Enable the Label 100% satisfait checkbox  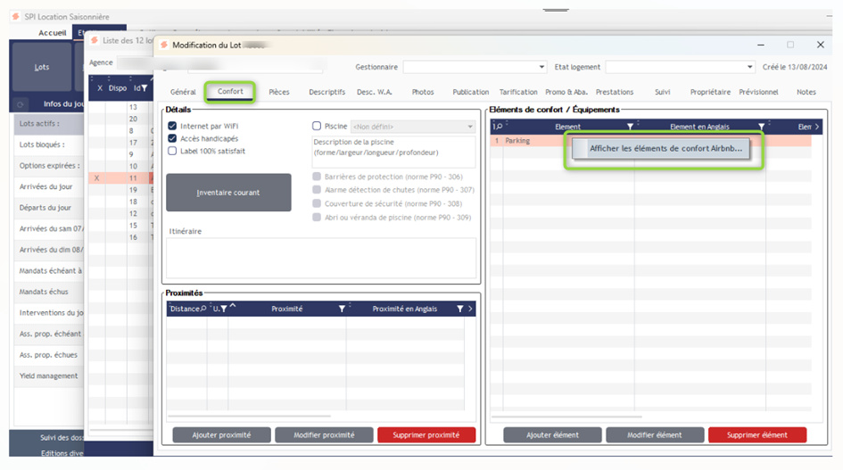pyautogui.click(x=172, y=152)
